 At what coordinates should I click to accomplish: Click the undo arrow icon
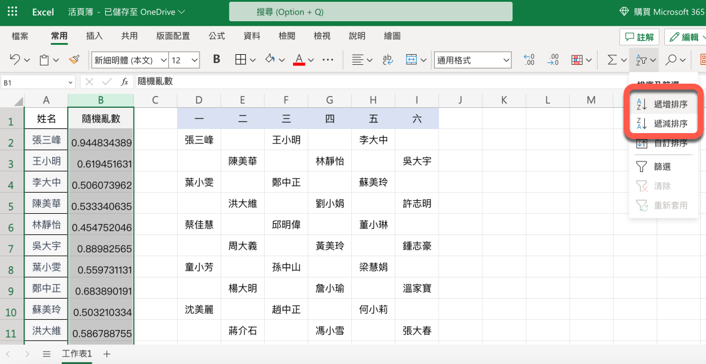pyautogui.click(x=15, y=59)
